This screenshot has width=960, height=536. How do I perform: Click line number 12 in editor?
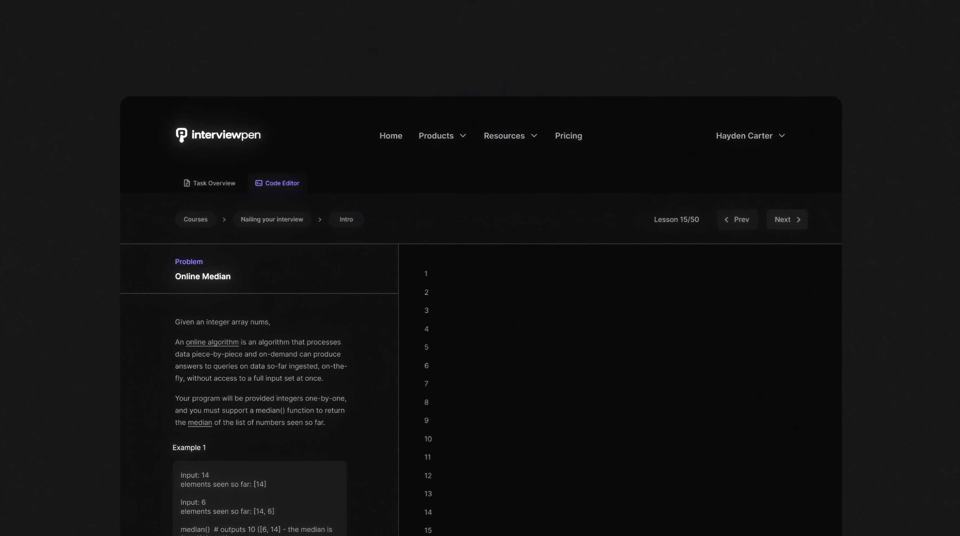[x=428, y=476]
